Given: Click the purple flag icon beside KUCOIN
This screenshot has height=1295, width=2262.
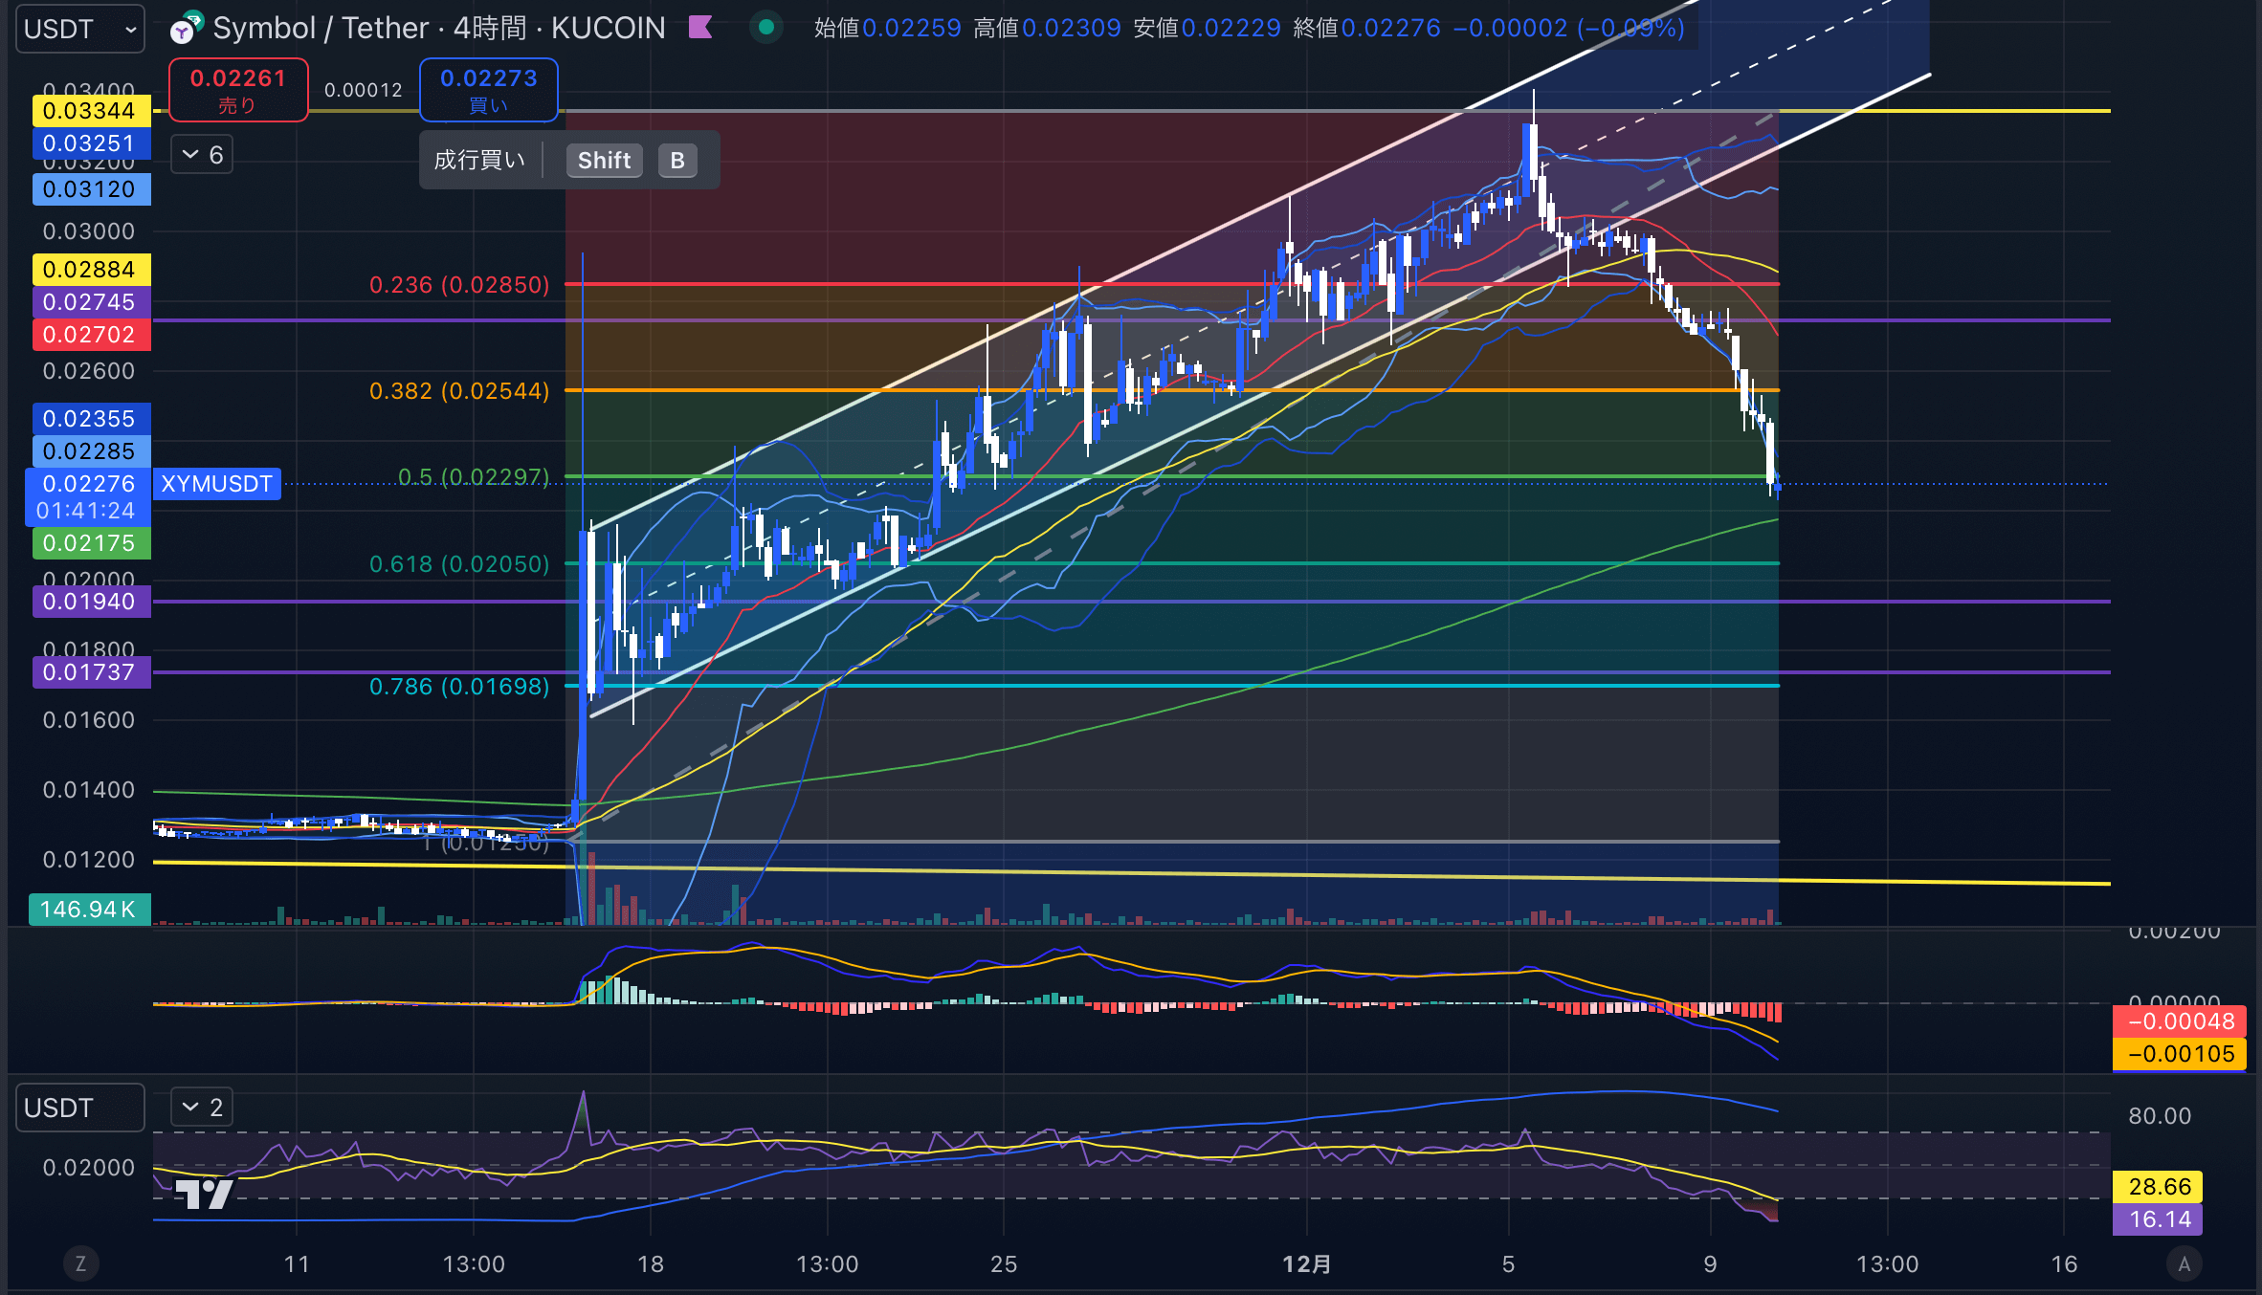Looking at the screenshot, I should 700,27.
